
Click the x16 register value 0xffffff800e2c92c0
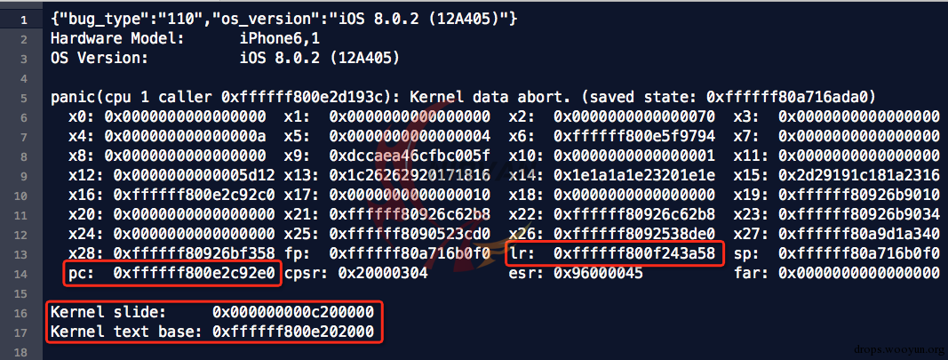click(194, 196)
